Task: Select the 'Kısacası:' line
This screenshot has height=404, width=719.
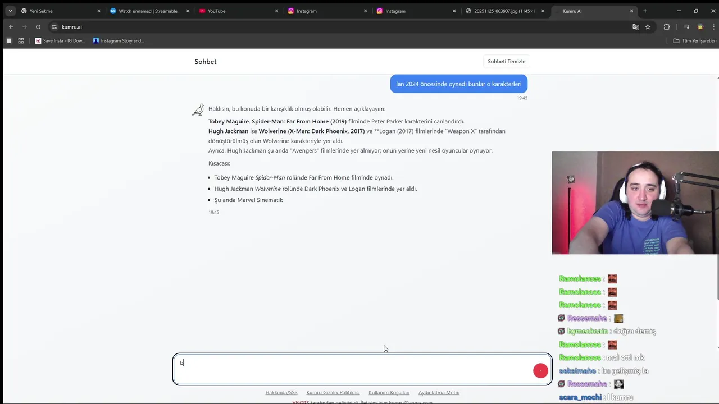Action: pos(219,163)
